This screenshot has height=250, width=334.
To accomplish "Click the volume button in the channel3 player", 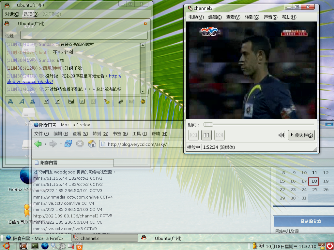I will (x=281, y=135).
